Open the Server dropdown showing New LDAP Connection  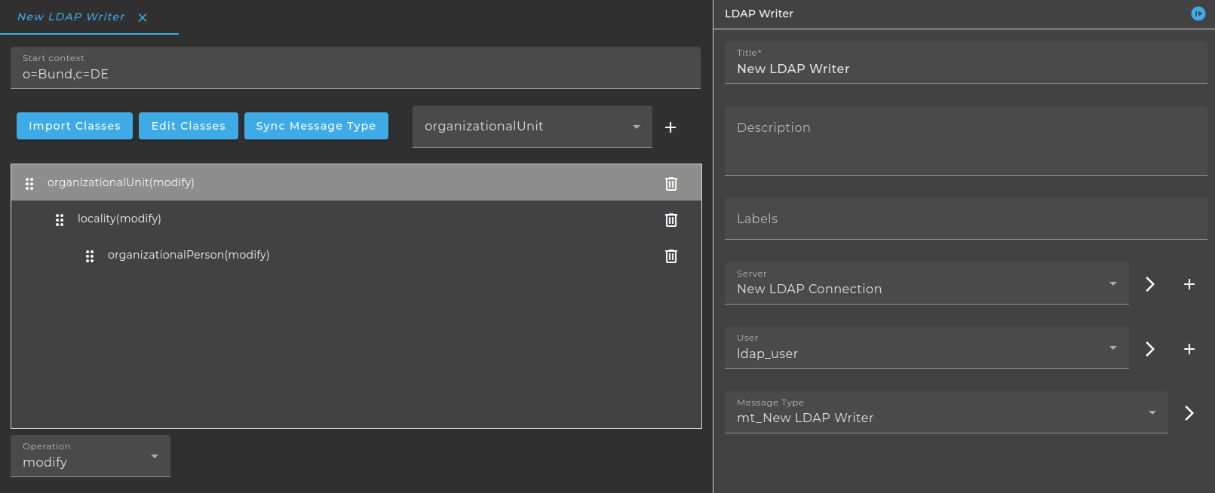[x=927, y=283]
